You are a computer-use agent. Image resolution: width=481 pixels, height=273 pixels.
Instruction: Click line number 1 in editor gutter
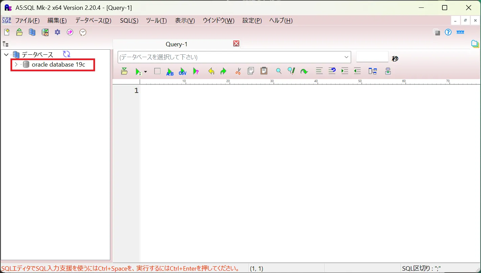[136, 91]
